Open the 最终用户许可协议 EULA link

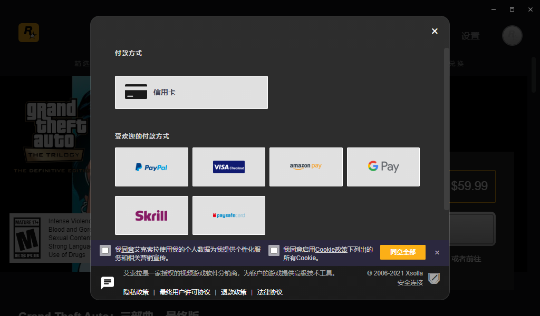click(x=185, y=292)
